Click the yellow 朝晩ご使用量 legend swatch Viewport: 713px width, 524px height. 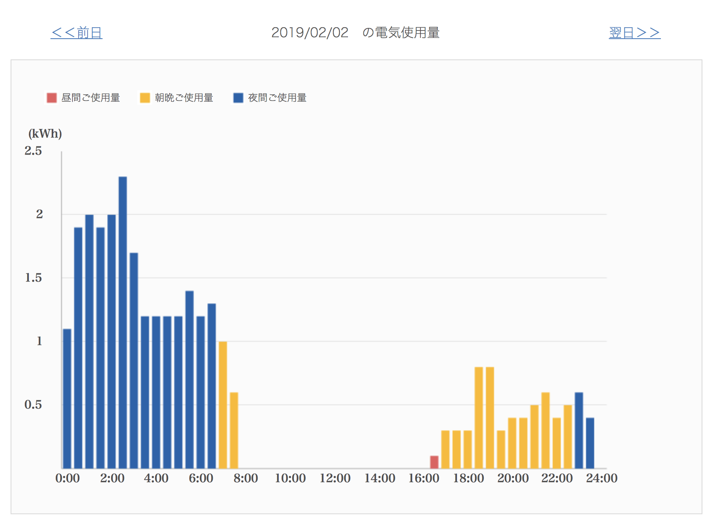145,98
